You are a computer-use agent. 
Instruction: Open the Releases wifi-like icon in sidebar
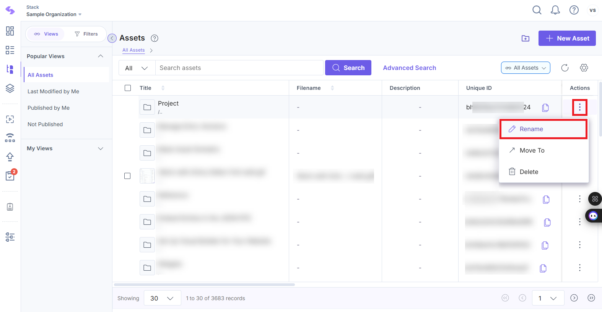coord(10,138)
